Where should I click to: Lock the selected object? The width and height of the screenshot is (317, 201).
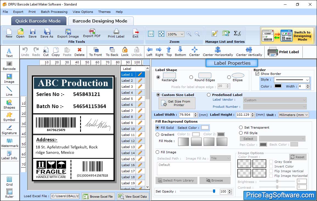(x=125, y=52)
